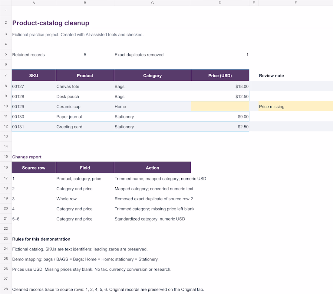Select the retained records value 5

[x=85, y=55]
